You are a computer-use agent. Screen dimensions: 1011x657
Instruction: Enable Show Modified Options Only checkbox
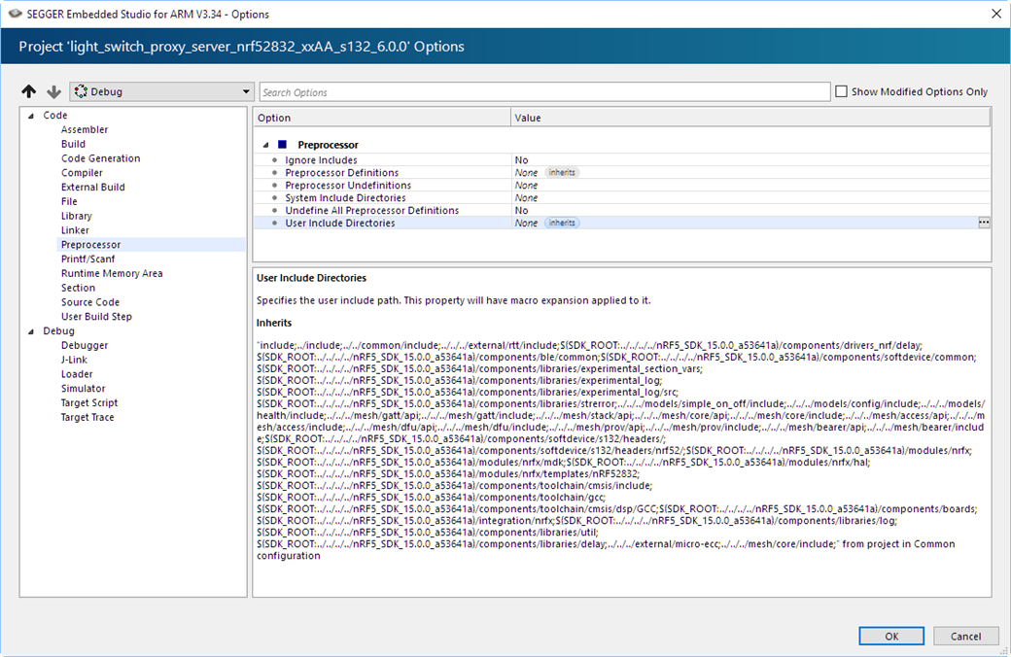[842, 91]
